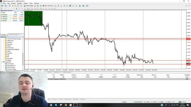The image size is (191, 107).
Task: Select the cursor arrow tool
Action: tap(2, 8)
